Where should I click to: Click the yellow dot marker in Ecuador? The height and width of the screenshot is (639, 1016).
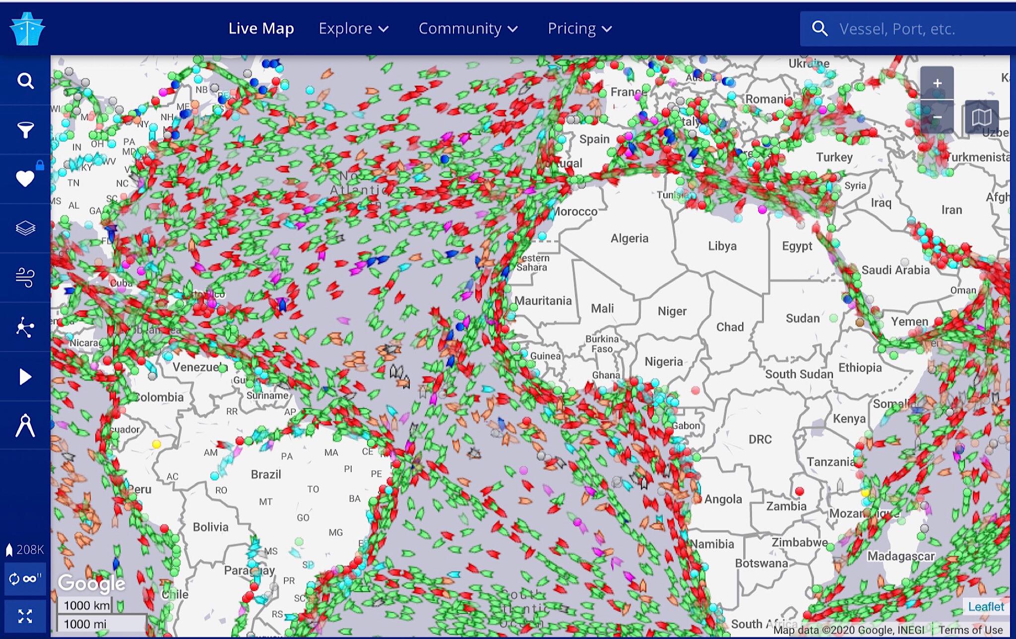click(157, 444)
